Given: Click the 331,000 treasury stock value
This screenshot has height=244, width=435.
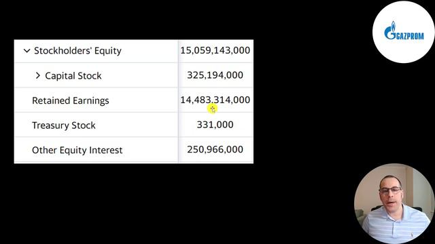Looking at the screenshot, I should point(215,125).
